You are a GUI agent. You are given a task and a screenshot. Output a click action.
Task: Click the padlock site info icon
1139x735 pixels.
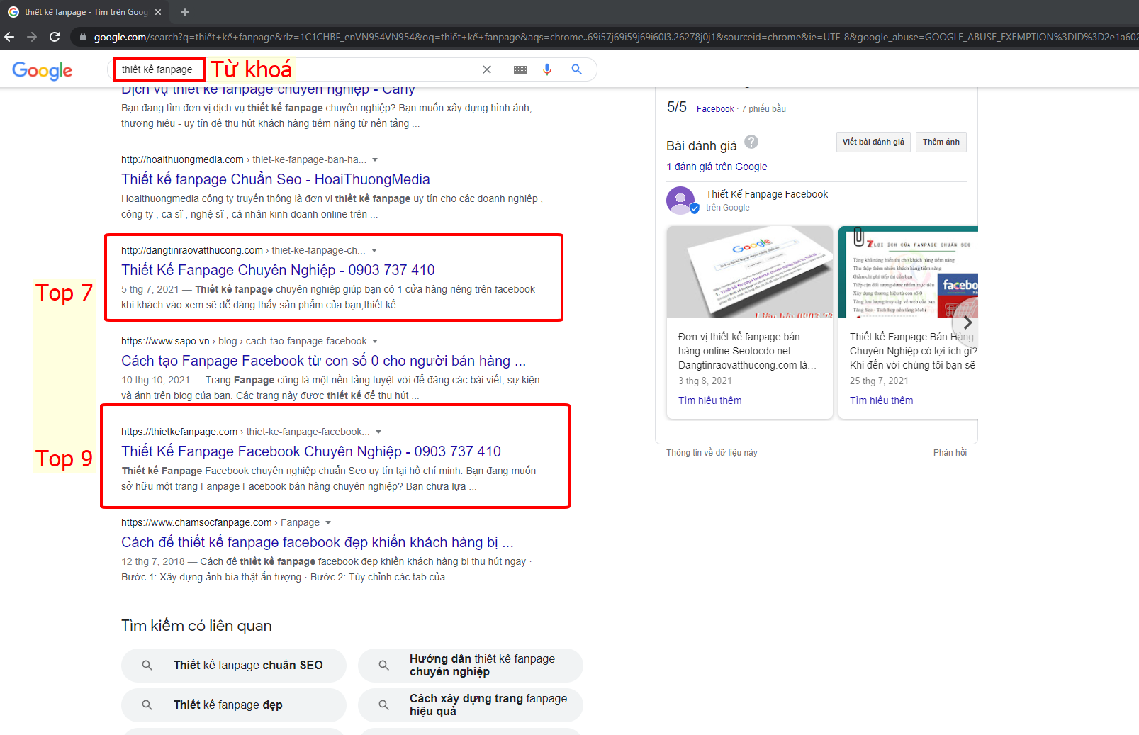point(83,37)
